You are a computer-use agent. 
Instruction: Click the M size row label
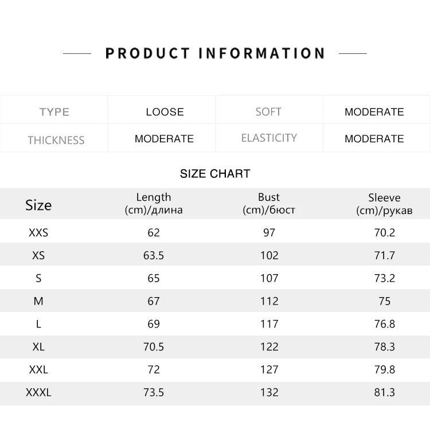tap(38, 301)
